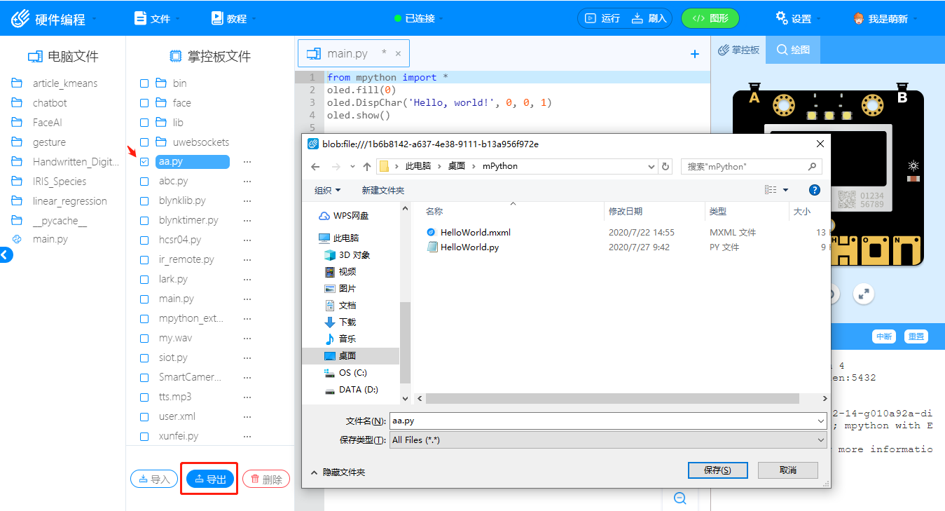Screen dimensions: 945x511
Task: Tick the main.py checkbox in board files
Action: pos(144,299)
